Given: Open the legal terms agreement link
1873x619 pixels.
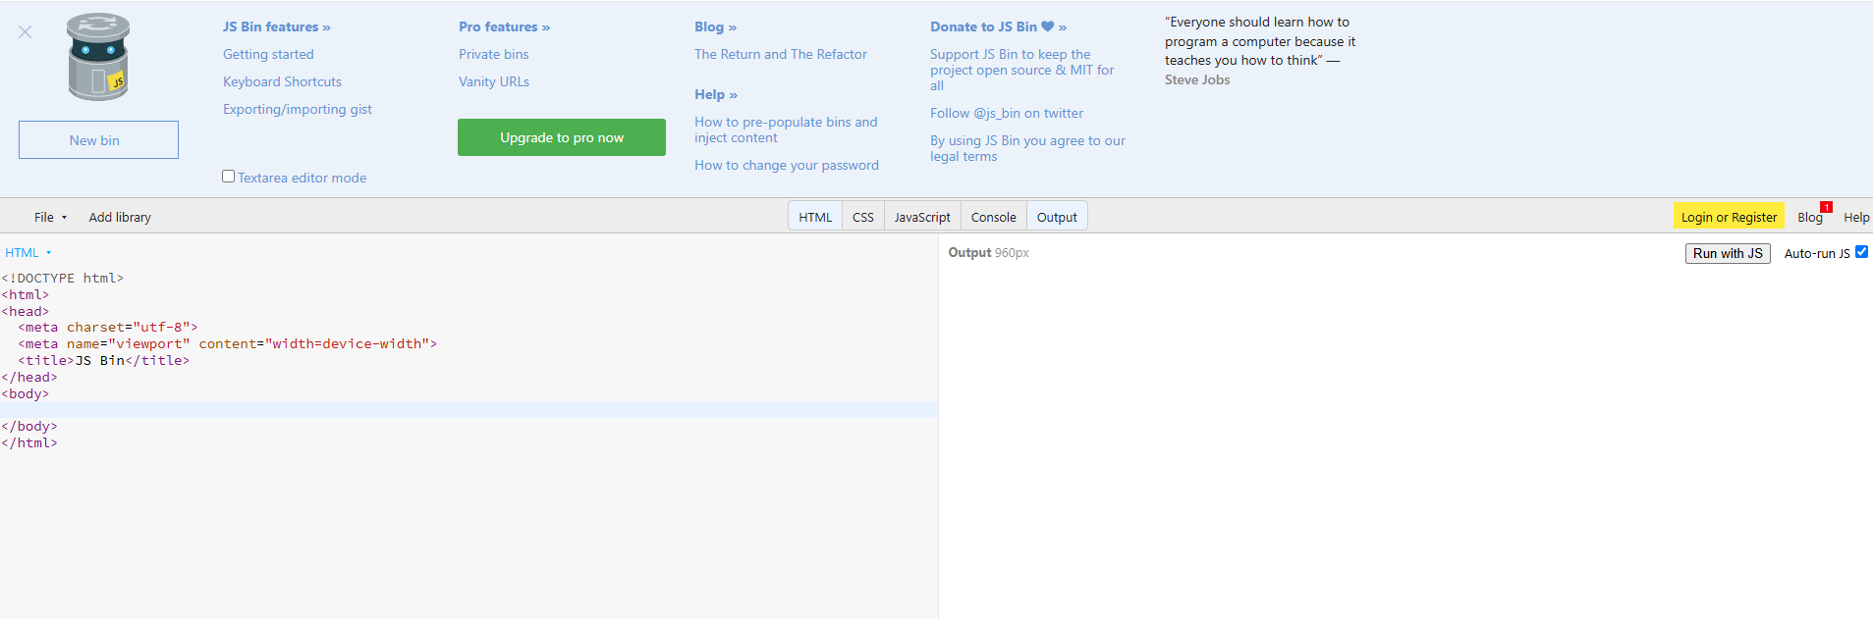Looking at the screenshot, I should pos(1027,148).
